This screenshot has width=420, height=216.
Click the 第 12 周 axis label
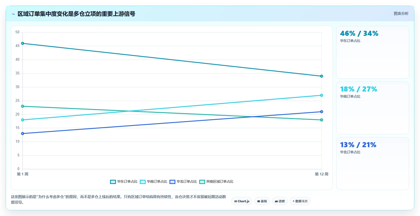pyautogui.click(x=321, y=174)
